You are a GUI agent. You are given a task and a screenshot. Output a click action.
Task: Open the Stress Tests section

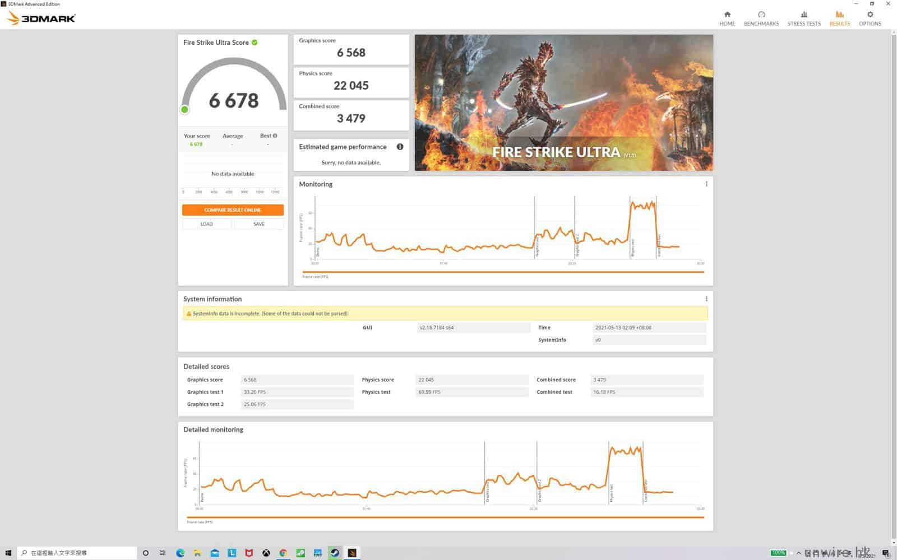click(x=803, y=18)
